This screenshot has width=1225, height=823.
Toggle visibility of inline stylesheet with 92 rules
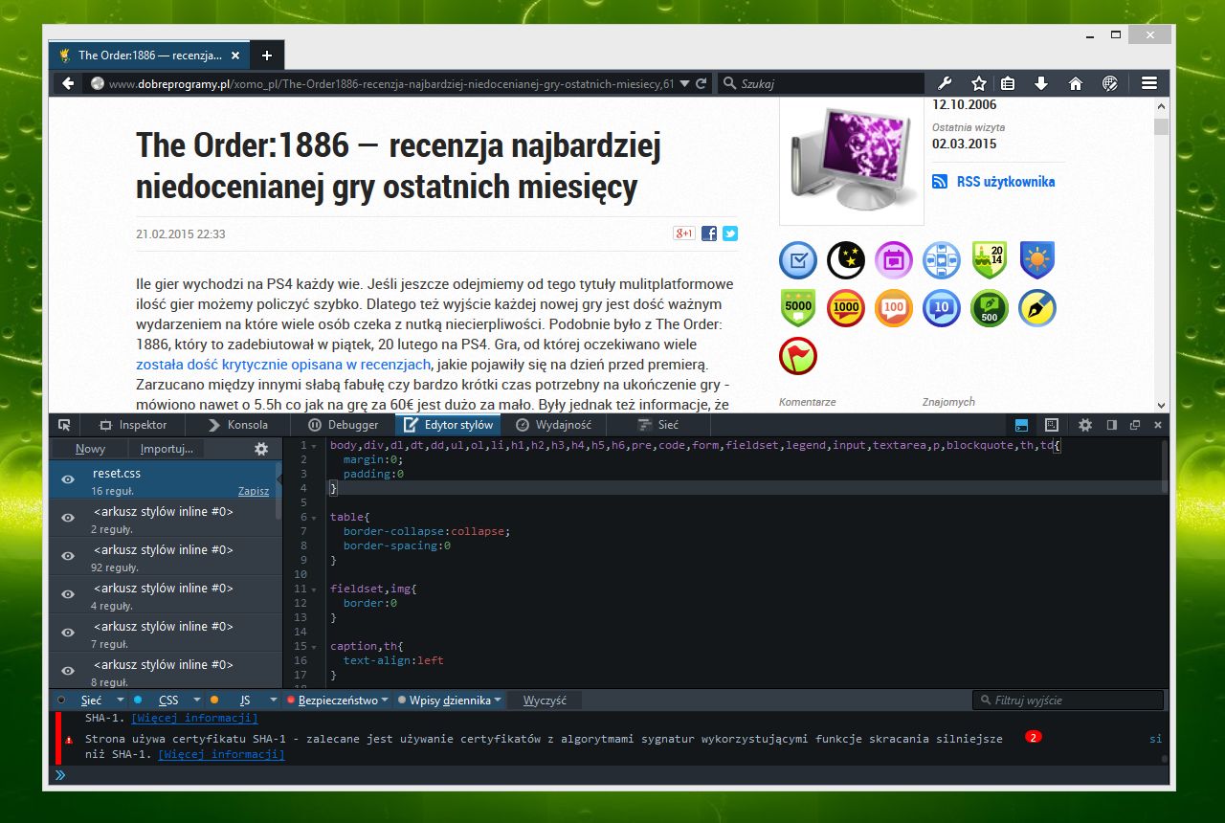pos(68,556)
